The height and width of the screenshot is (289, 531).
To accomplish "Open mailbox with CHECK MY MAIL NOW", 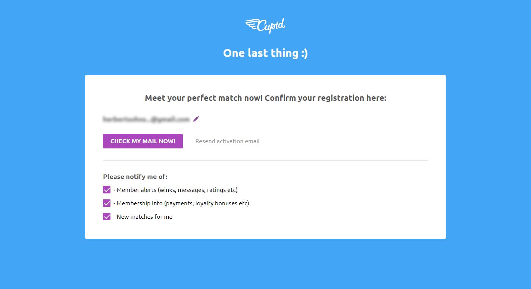I will [143, 141].
